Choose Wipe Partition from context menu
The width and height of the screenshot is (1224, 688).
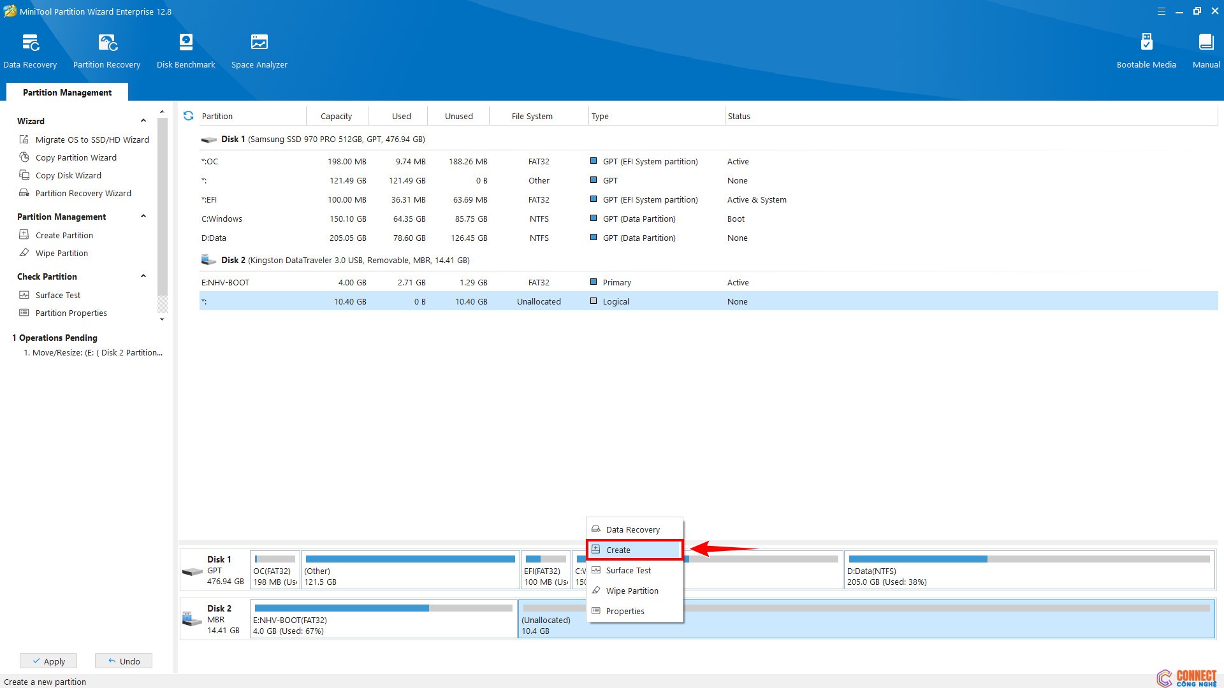(634, 591)
